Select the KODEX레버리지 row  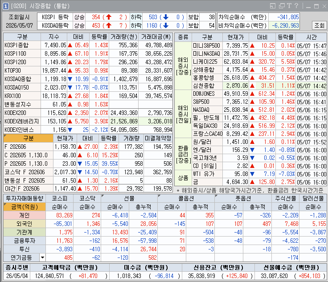tap(88, 121)
